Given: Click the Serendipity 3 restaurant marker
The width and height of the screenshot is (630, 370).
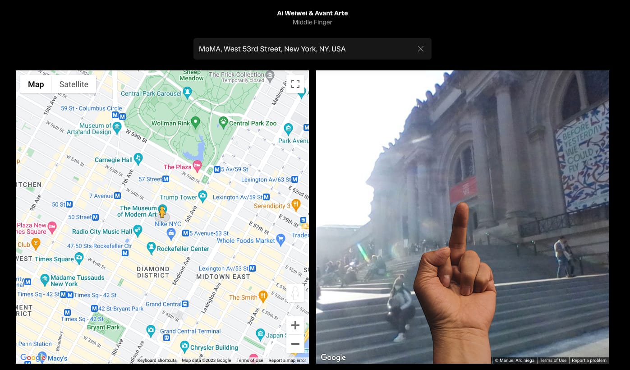Looking at the screenshot, I should tap(296, 204).
